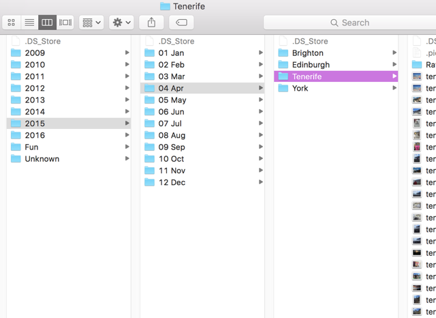Select the 10 Oct folder
Screen dimensions: 436x318
point(202,159)
